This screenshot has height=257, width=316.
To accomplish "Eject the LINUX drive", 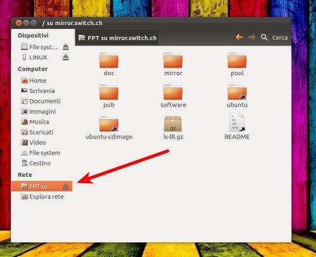I will [x=66, y=57].
